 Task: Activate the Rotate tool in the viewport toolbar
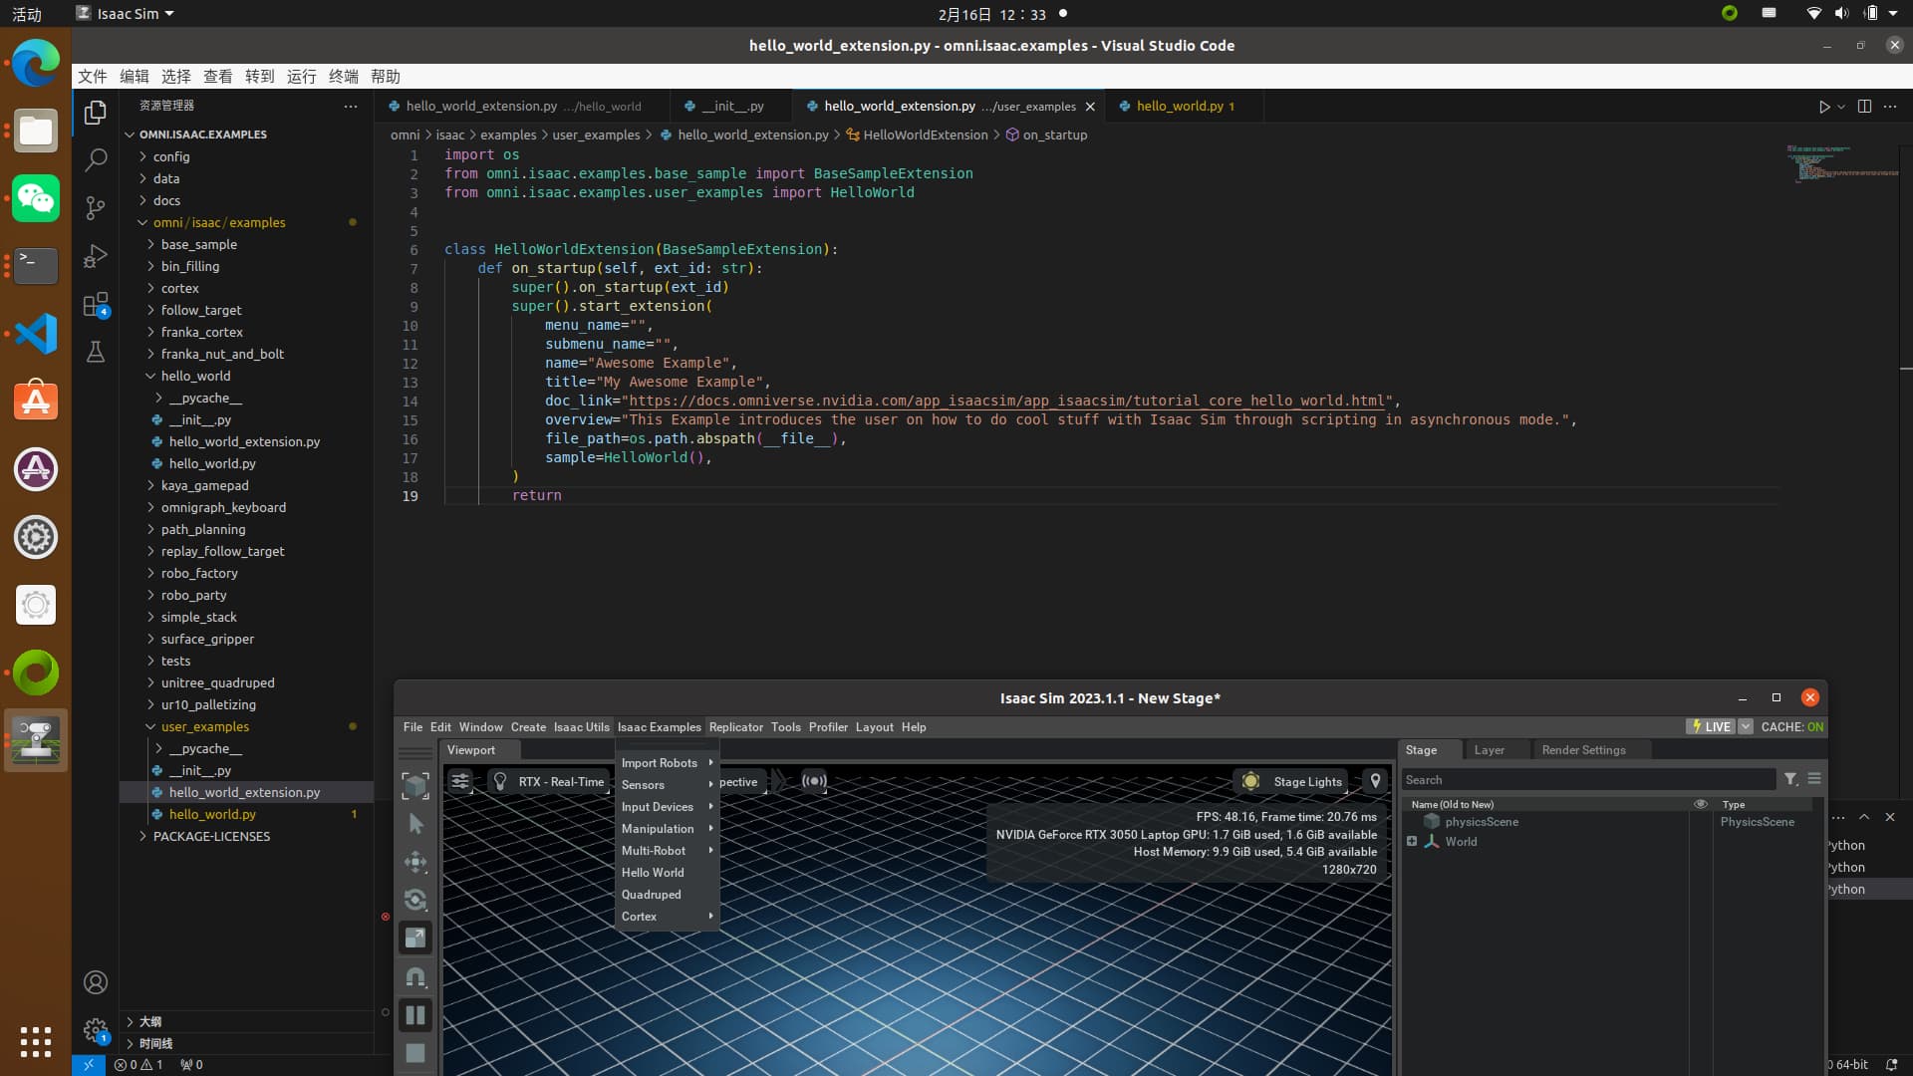pyautogui.click(x=415, y=900)
